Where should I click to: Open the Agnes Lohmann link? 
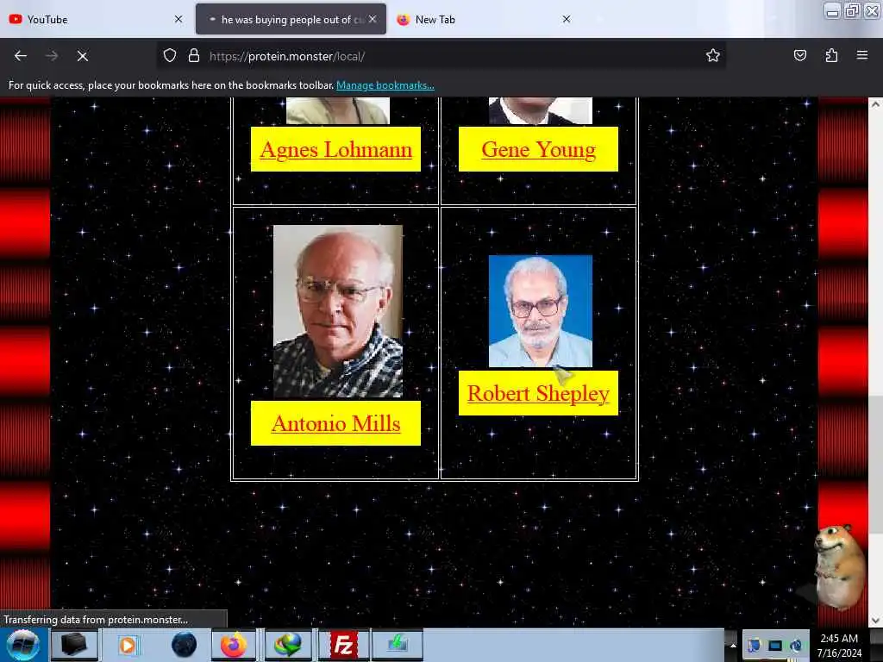(335, 149)
